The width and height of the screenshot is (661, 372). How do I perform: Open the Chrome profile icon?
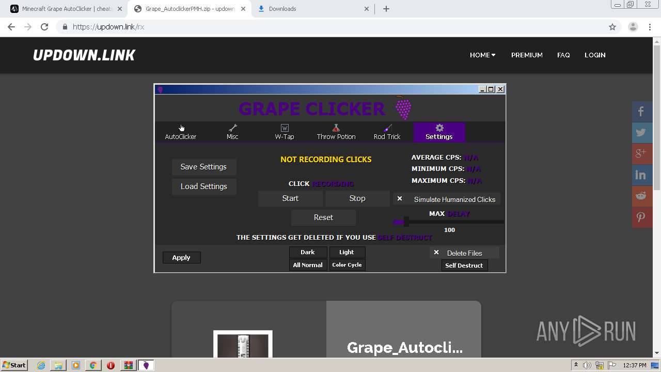633,27
